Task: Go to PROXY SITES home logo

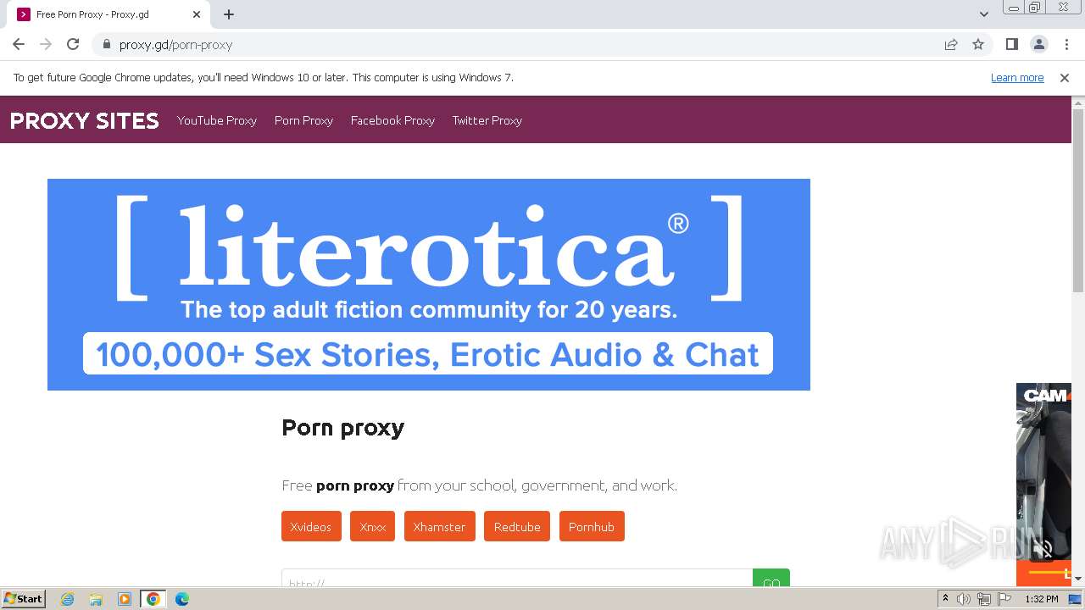Action: (x=85, y=120)
